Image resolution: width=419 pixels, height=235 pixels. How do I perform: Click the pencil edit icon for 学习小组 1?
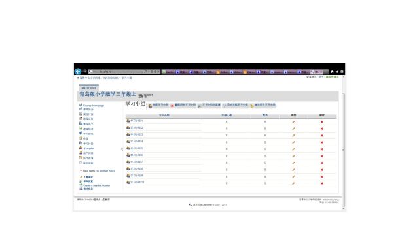(293, 122)
